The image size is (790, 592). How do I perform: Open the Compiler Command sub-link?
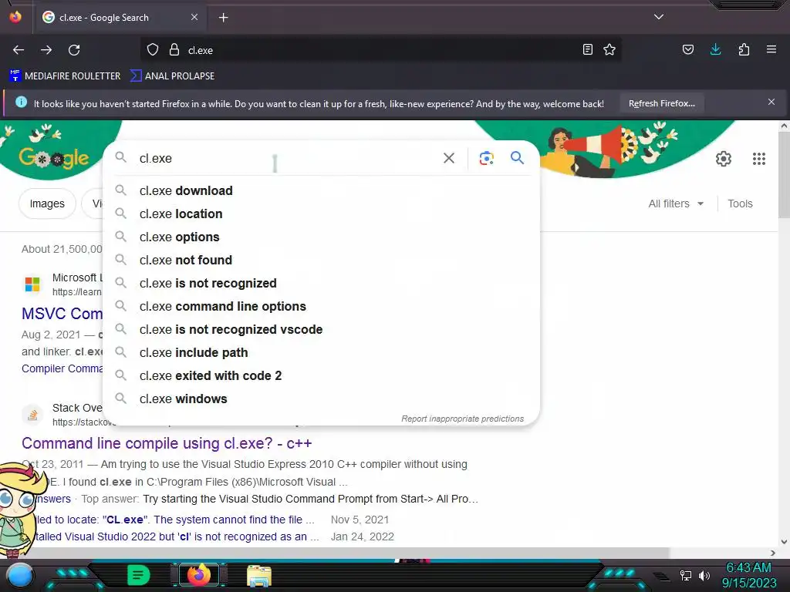pos(62,368)
